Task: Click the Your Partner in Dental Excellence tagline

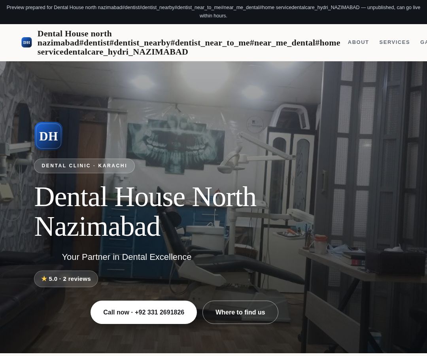Action: tap(127, 257)
